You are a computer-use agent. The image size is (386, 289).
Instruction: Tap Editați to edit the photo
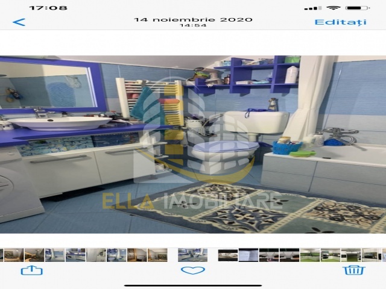tap(340, 22)
